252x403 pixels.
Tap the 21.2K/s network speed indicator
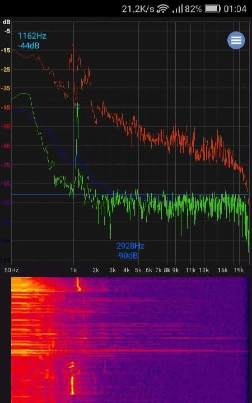(138, 9)
